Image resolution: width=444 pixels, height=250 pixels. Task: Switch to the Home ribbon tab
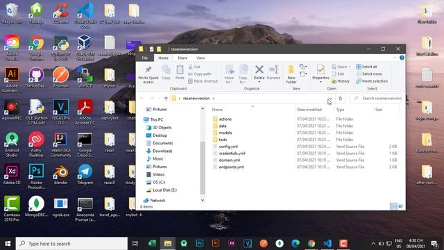tap(163, 58)
